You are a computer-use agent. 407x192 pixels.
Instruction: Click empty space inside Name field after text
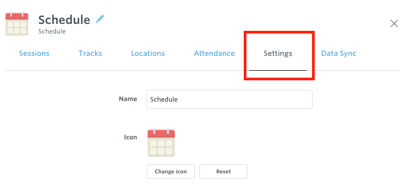point(244,99)
